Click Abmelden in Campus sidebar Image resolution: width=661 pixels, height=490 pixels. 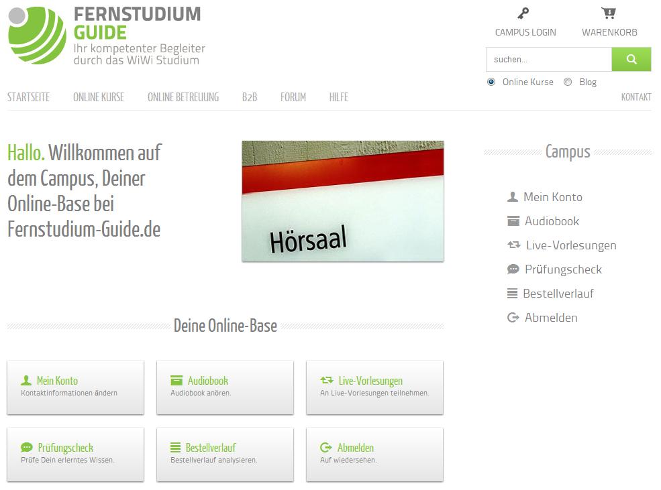click(551, 318)
